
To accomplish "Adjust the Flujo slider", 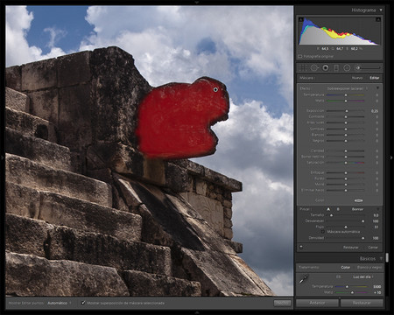I will coord(345,227).
